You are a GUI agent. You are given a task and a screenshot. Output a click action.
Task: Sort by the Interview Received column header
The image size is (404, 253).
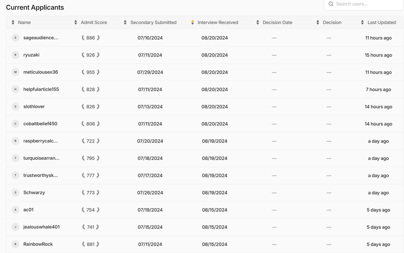tap(218, 23)
